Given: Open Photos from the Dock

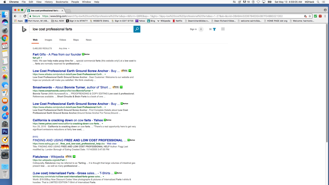Looking at the screenshot, I should click(5, 77).
